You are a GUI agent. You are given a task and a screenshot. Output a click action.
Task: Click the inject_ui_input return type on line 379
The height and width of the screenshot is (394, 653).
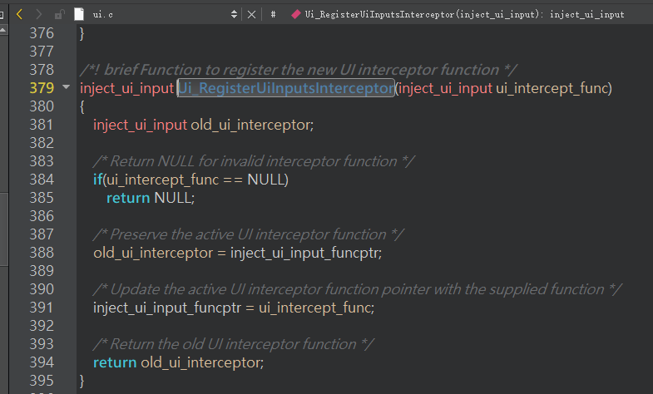(x=126, y=88)
